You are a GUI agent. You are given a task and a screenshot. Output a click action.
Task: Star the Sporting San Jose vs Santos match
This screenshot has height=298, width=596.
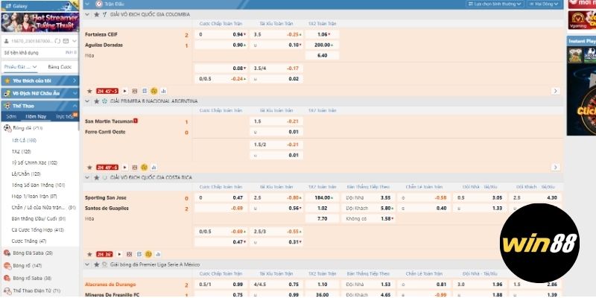click(89, 254)
